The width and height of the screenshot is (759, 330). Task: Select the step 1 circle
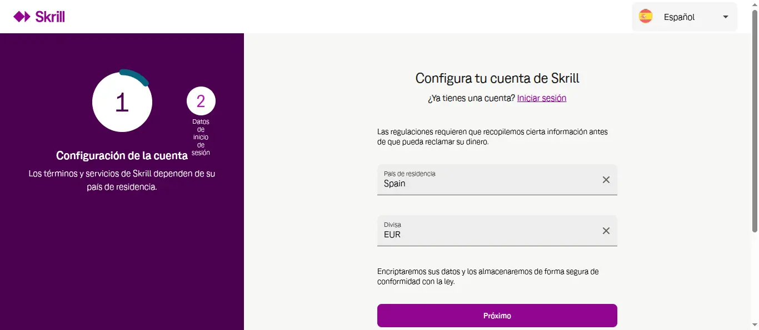[x=122, y=103]
